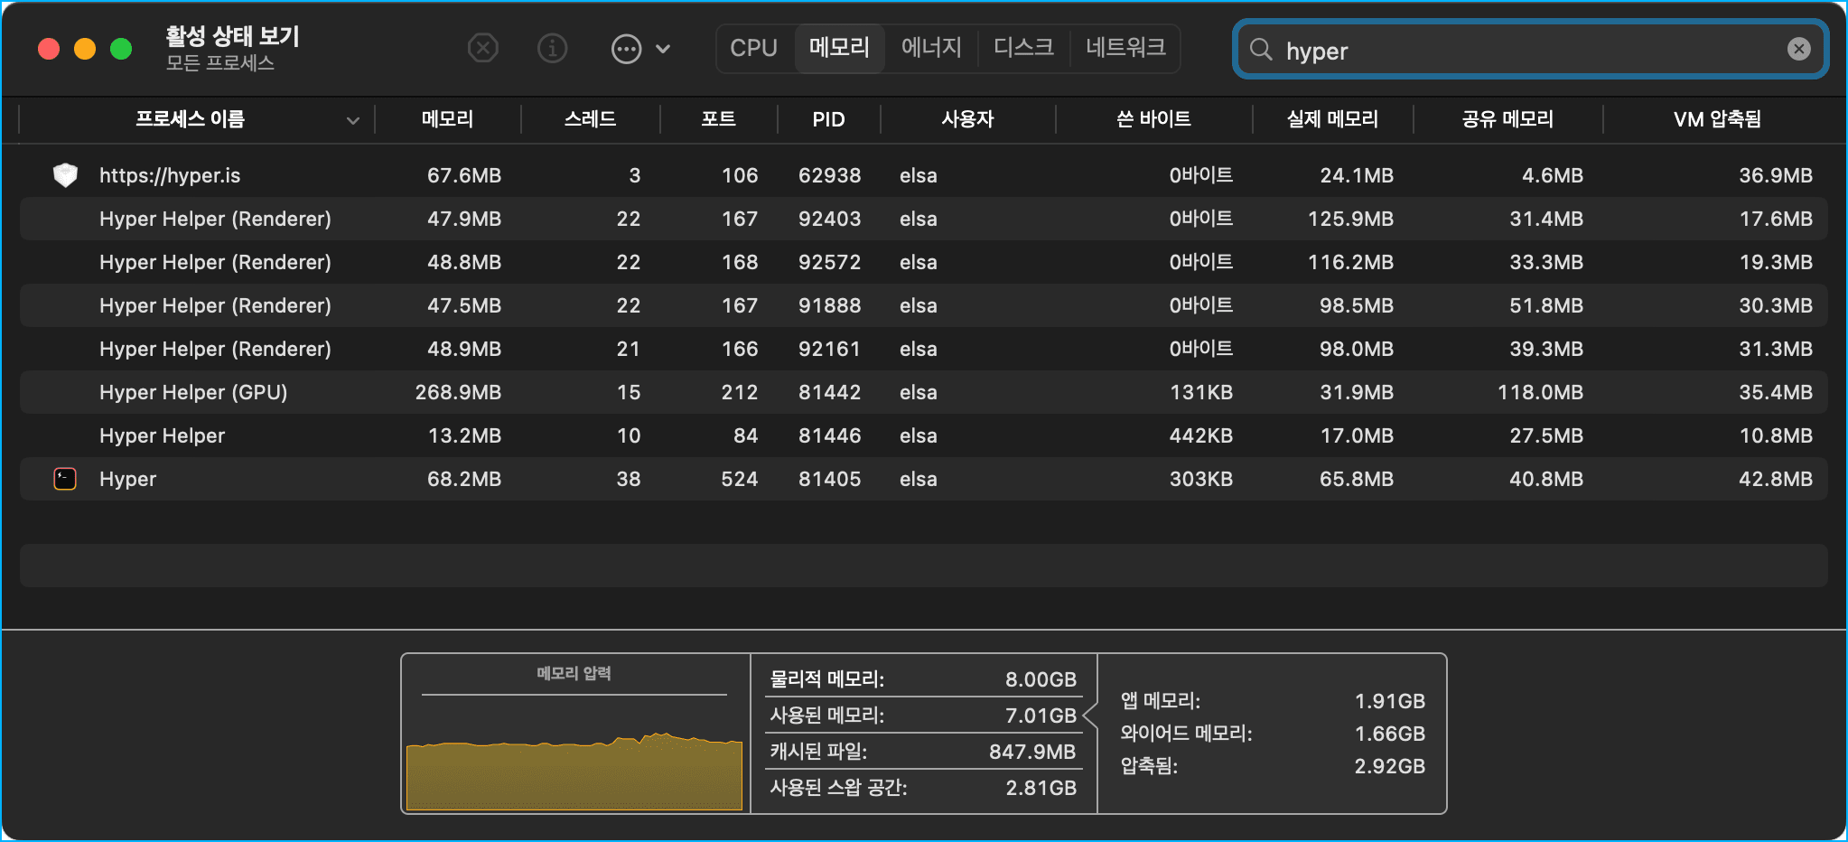Click the 앱 메모리 1.91GB entry

[1273, 701]
